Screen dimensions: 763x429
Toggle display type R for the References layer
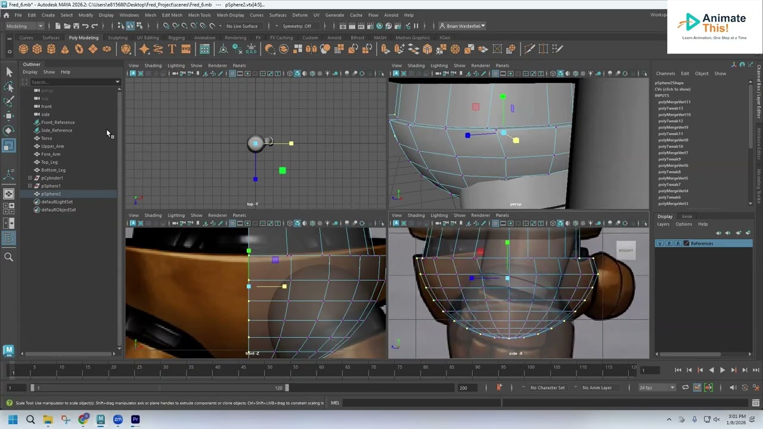coord(678,243)
